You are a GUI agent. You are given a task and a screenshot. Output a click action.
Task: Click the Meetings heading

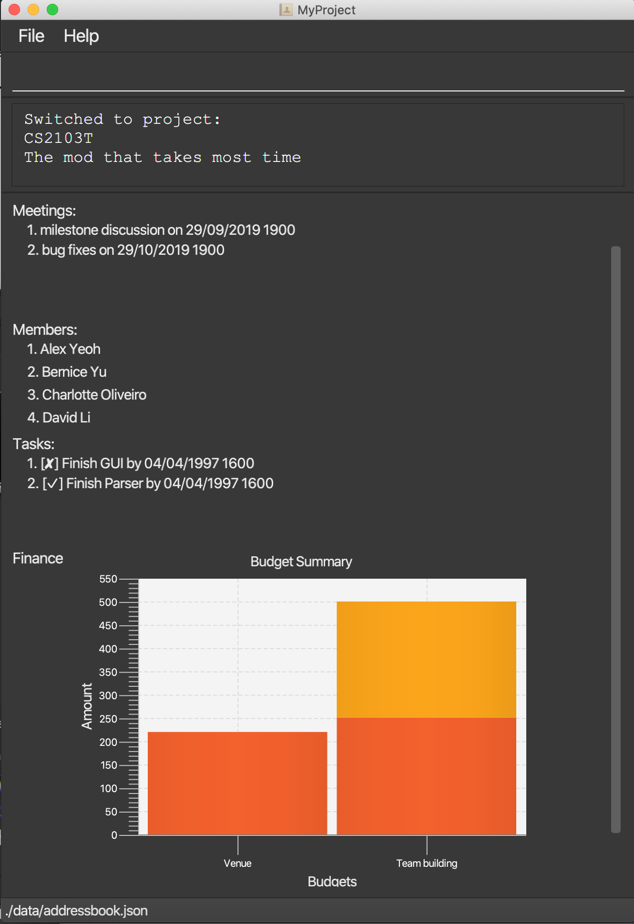pos(44,211)
